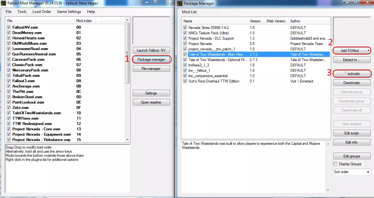Select LonesomeRoad.esm in plugin list

(30, 49)
